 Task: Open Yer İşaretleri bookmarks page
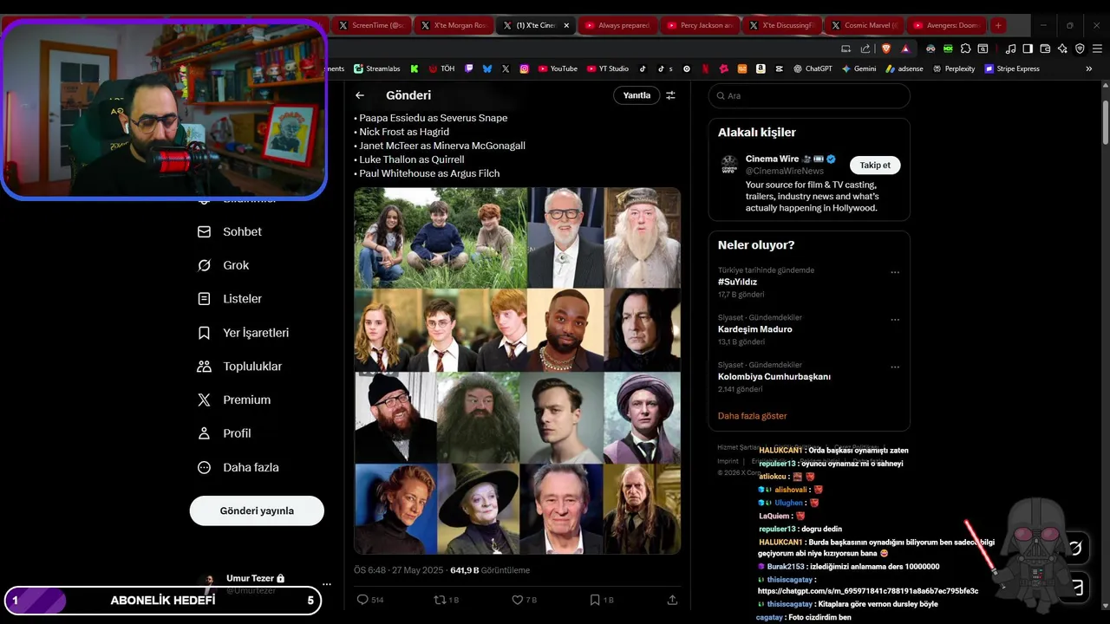(x=243, y=333)
